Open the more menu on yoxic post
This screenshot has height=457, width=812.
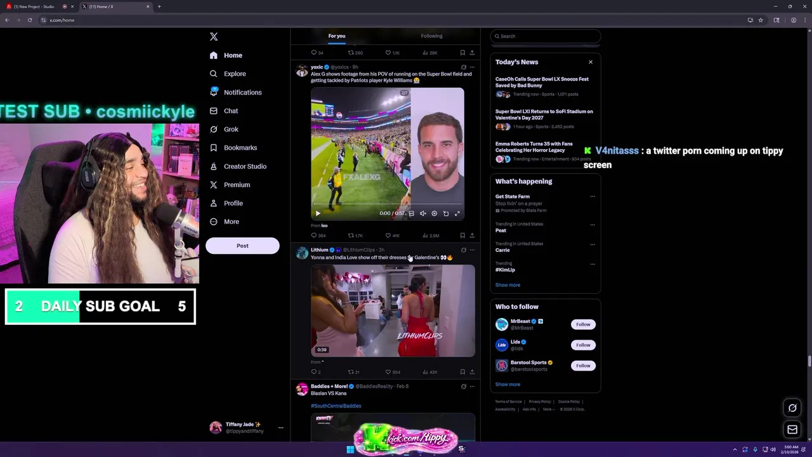tap(472, 67)
